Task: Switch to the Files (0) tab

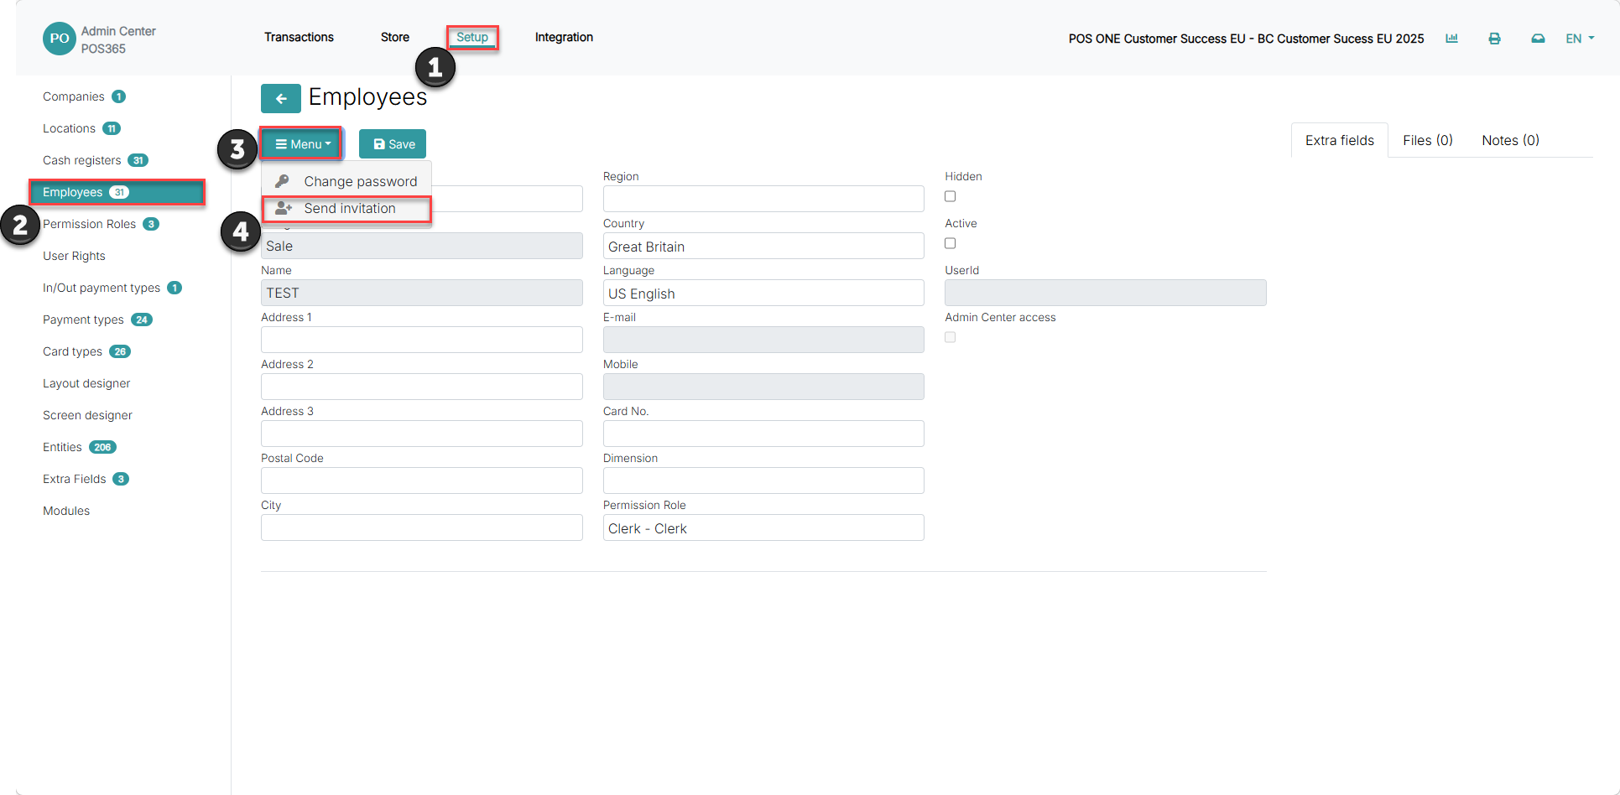Action: 1428,140
